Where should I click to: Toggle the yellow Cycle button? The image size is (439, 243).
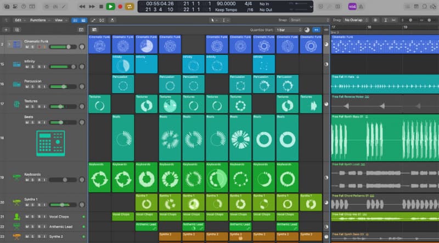point(130,7)
